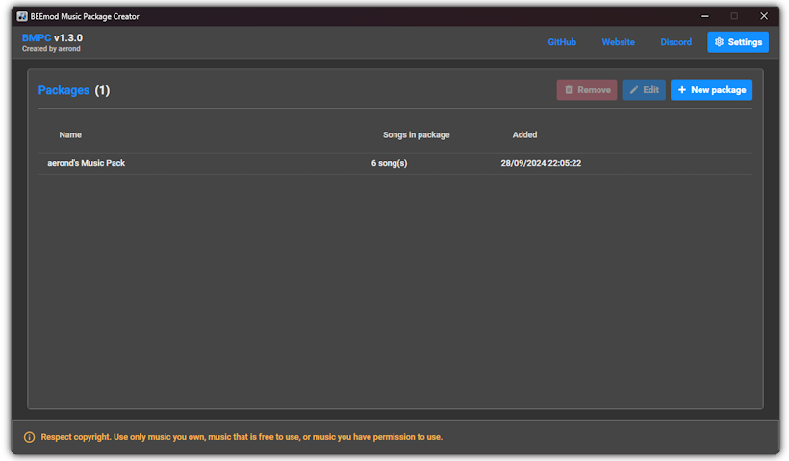Click the BEEmod app icon in title bar
789x461 pixels.
[x=21, y=16]
